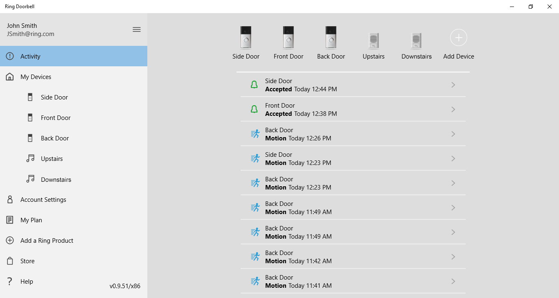Expand Side Door Accepted 12:44 PM event chevron

point(453,85)
